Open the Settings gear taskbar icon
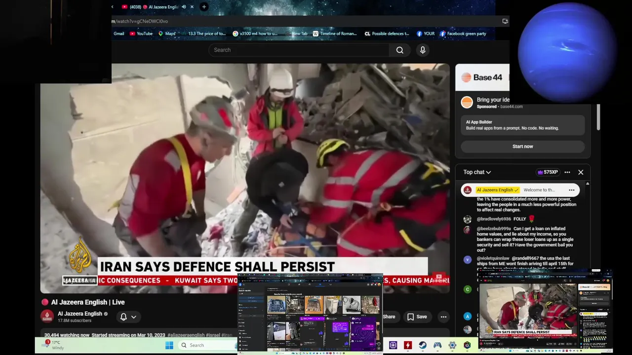Viewport: 632px width, 355px height. [452, 345]
